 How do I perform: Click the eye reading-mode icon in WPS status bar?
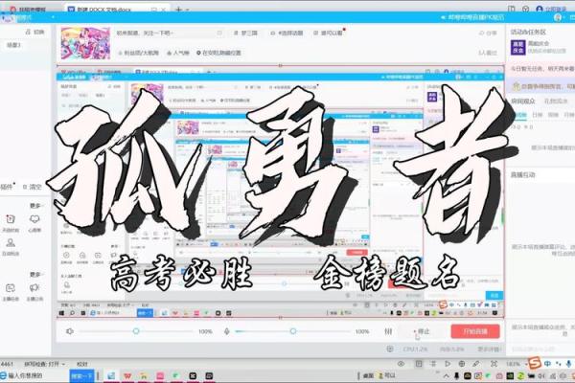(x=402, y=364)
